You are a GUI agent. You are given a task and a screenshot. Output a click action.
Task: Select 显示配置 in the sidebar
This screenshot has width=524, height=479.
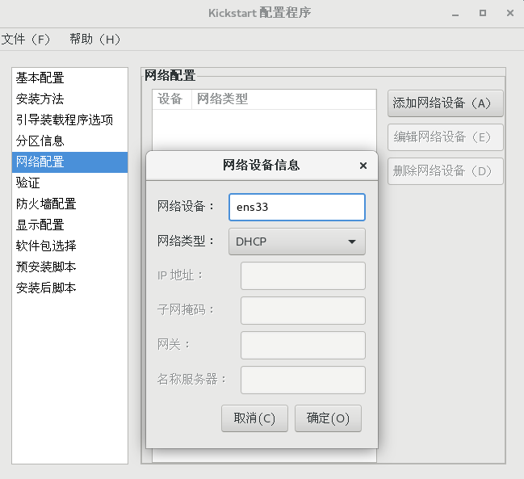click(70, 225)
